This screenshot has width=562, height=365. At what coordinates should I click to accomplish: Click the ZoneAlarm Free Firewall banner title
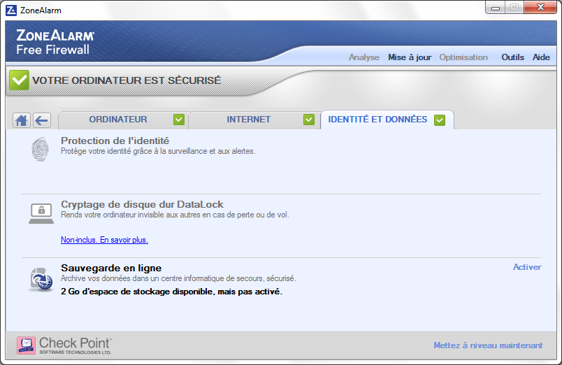point(55,43)
